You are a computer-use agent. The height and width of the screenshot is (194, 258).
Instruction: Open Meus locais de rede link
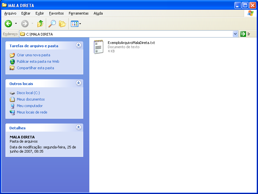32,112
